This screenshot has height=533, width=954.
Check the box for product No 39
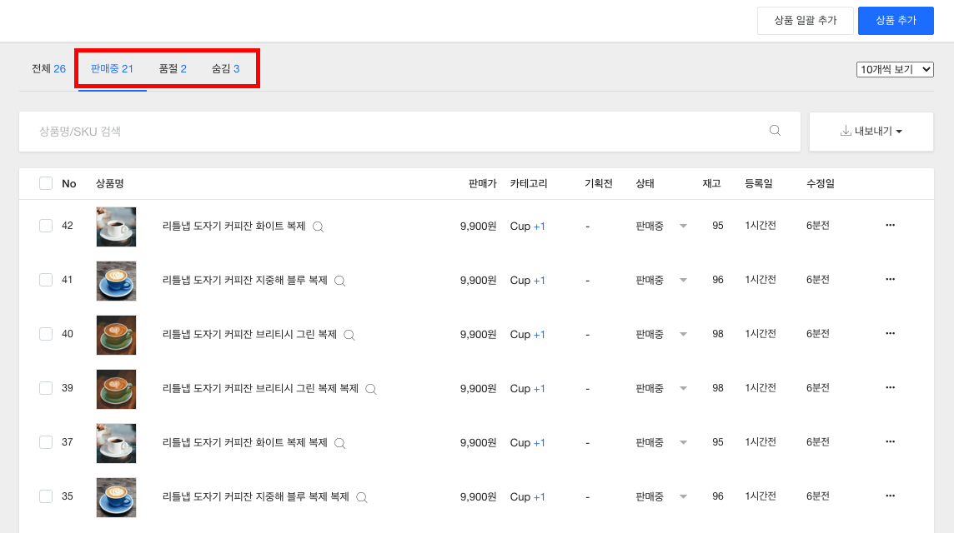point(46,388)
